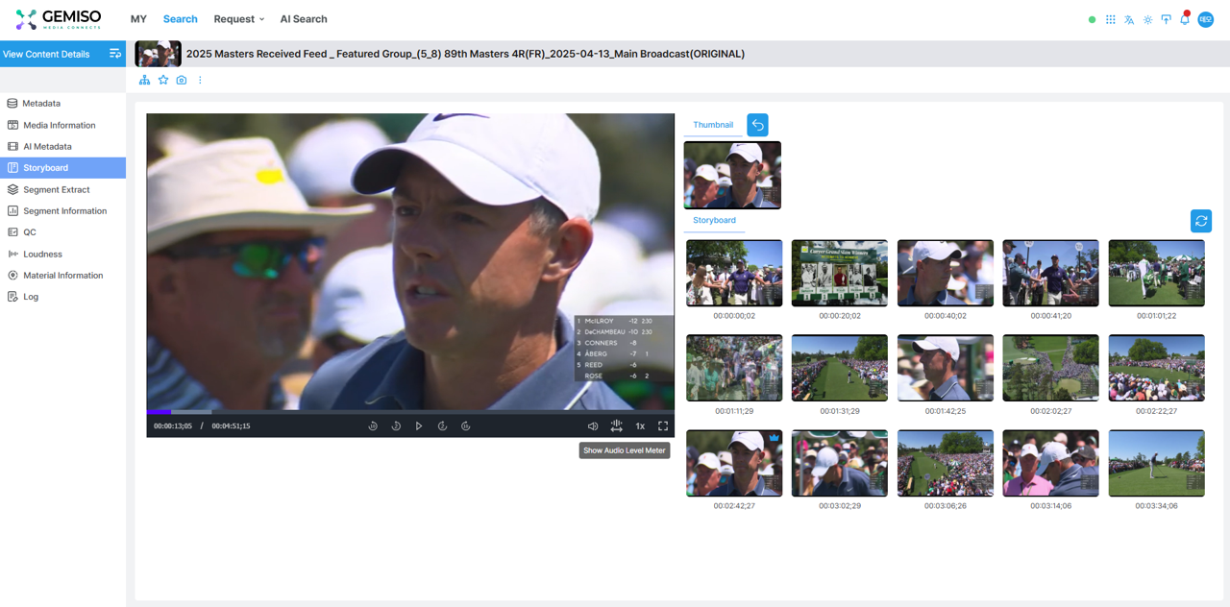Screen dimensions: 1230x607
Task: Show the audio level meter
Action: point(616,425)
